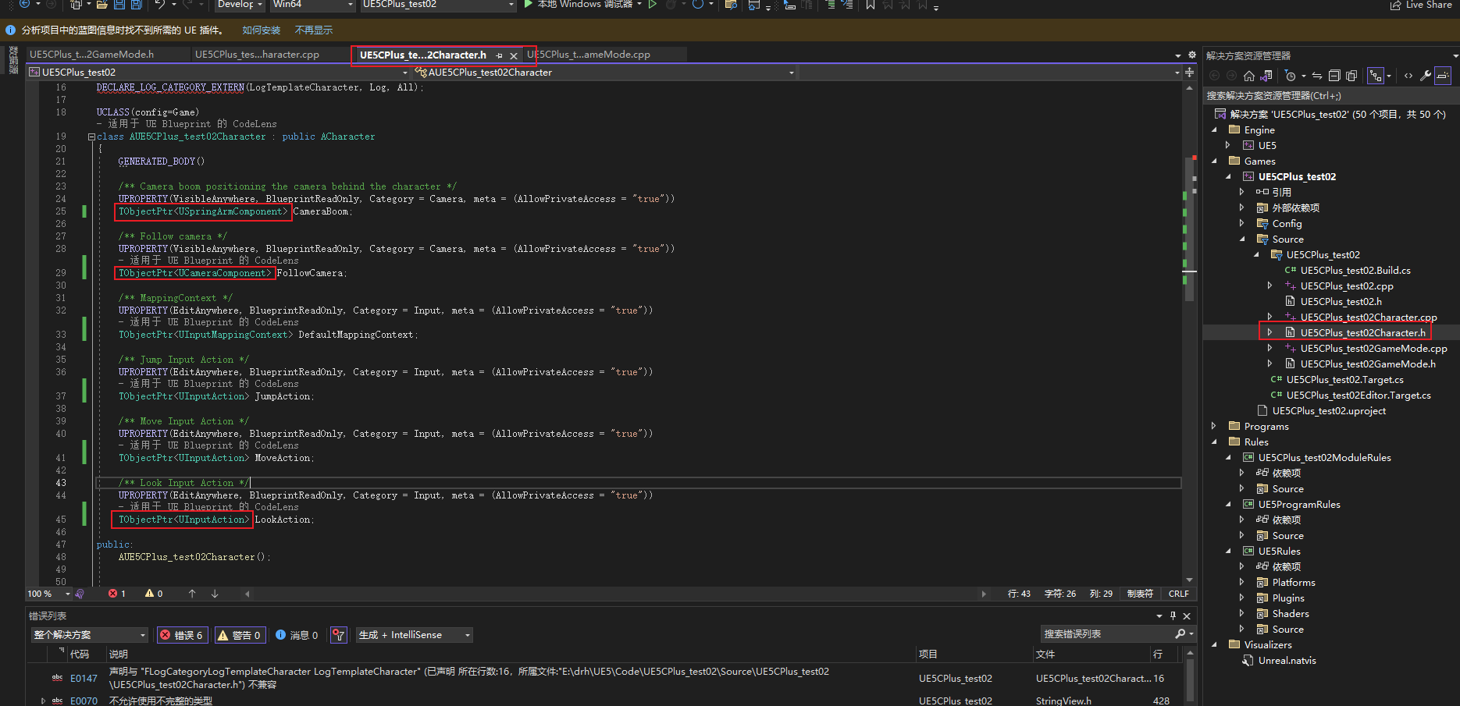Expand the Programs folder in Solution Explorer
1460x706 pixels.
[1213, 426]
